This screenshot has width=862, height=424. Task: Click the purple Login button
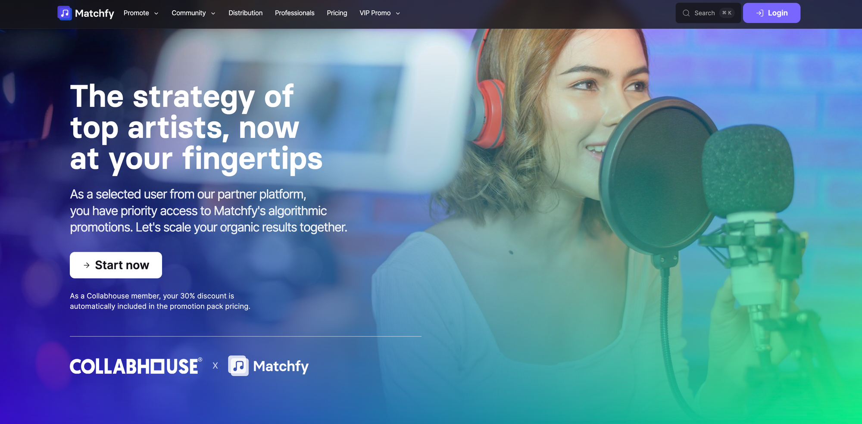point(771,13)
